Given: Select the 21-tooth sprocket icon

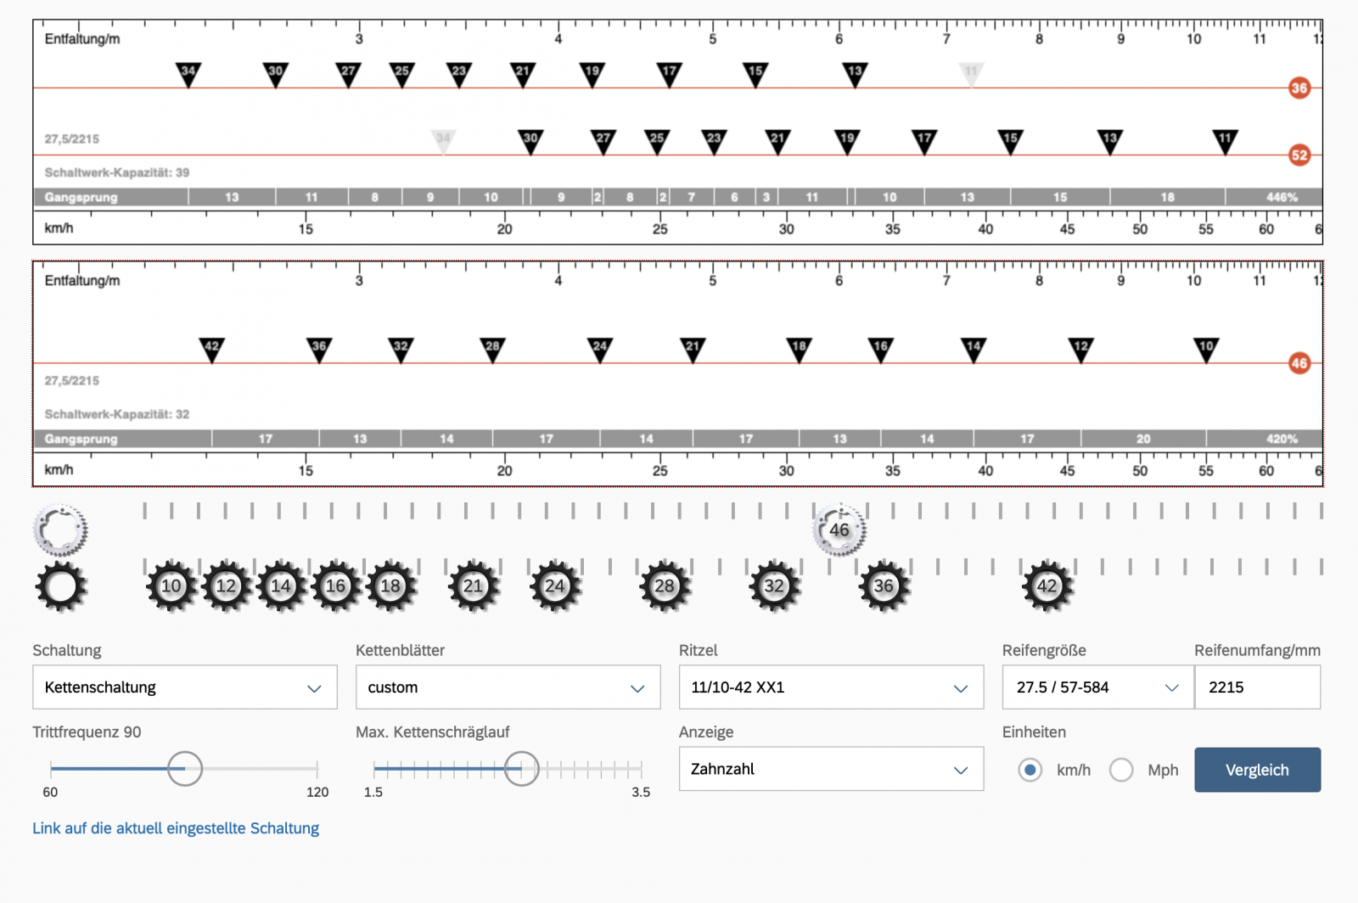Looking at the screenshot, I should pyautogui.click(x=473, y=586).
